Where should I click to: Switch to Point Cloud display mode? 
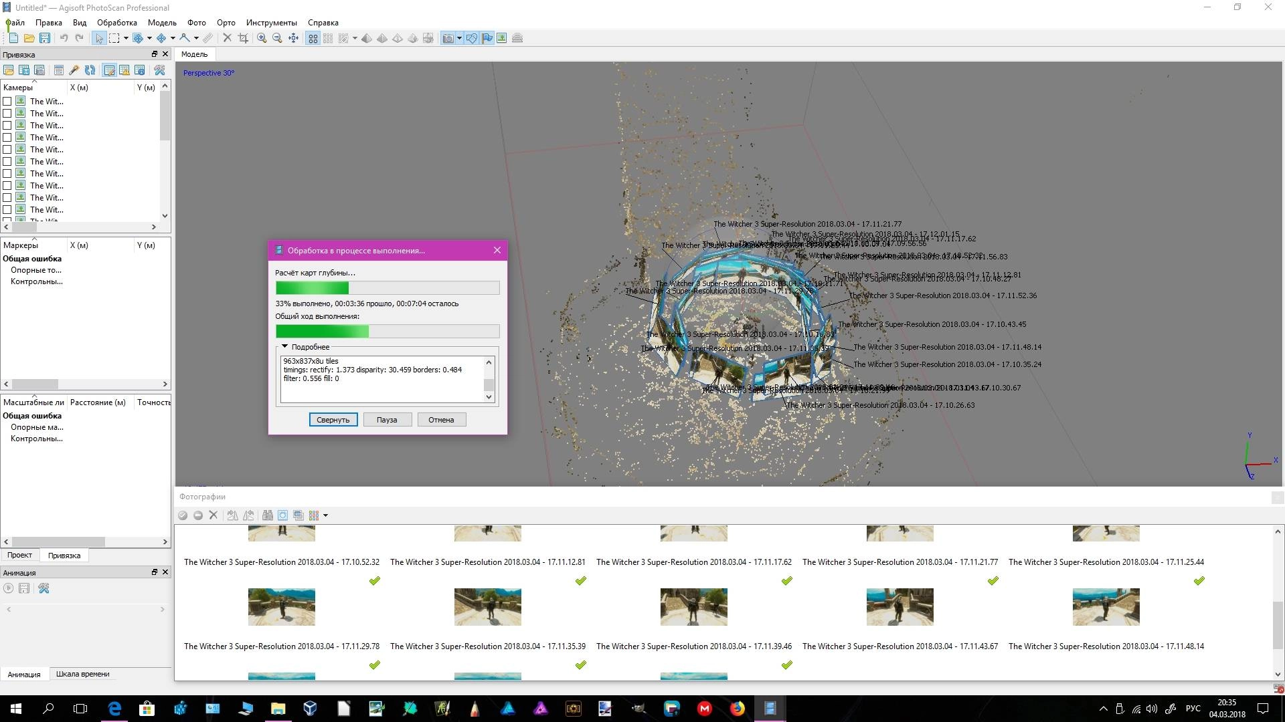[313, 38]
